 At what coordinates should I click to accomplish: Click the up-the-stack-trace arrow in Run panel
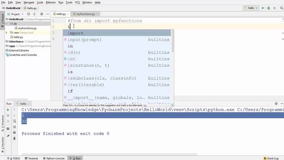coord(15,110)
